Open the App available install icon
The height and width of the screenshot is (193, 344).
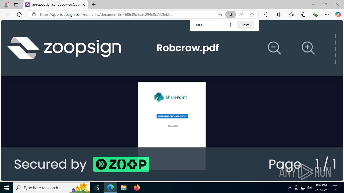coord(220,14)
